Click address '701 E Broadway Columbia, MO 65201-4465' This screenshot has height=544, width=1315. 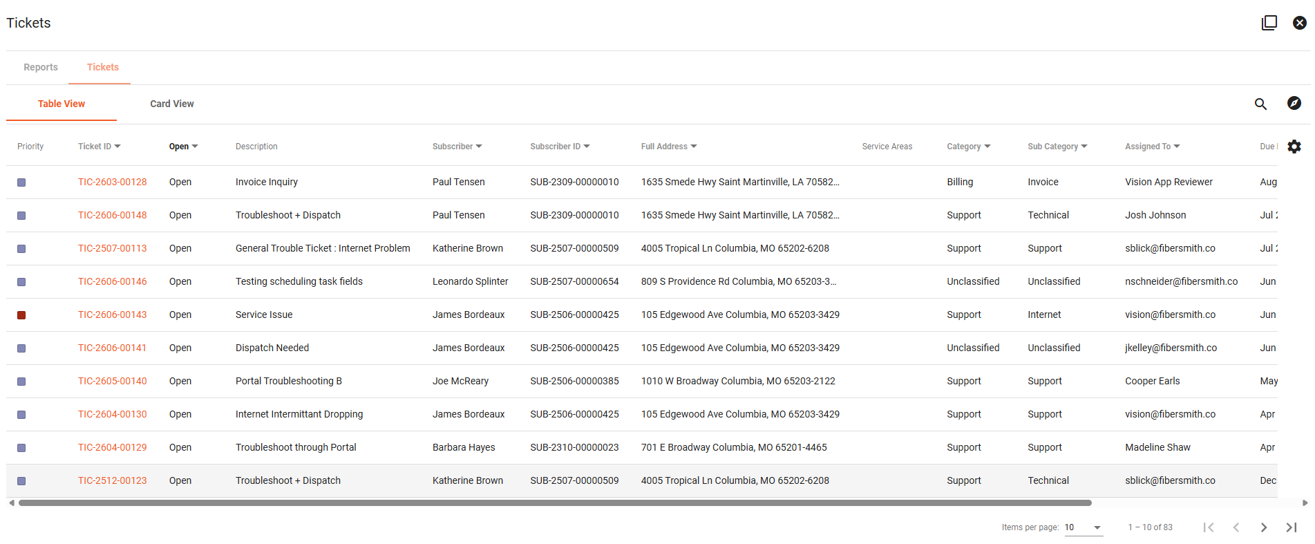click(734, 447)
